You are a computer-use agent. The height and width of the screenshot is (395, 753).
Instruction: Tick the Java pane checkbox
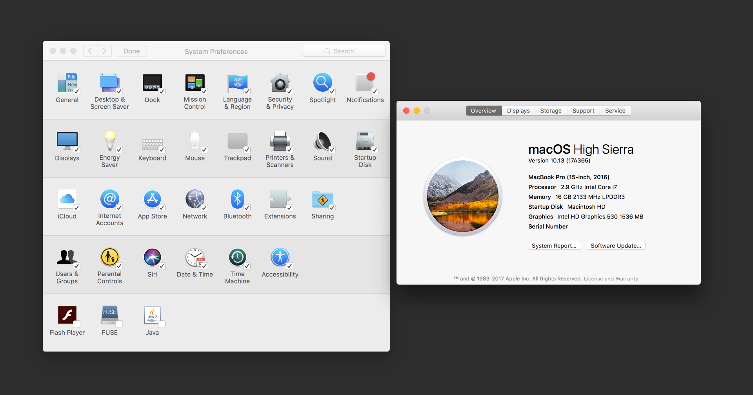click(x=162, y=324)
